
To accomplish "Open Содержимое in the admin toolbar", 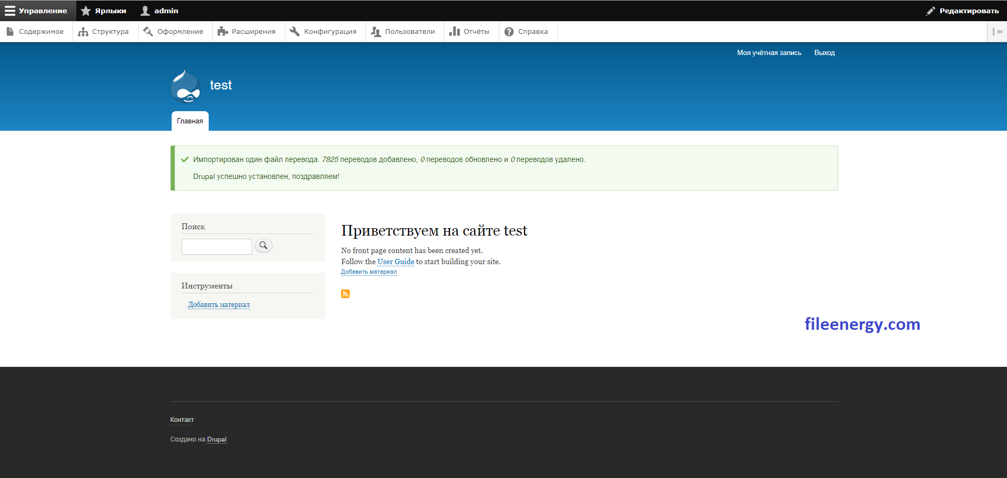I will pos(35,32).
